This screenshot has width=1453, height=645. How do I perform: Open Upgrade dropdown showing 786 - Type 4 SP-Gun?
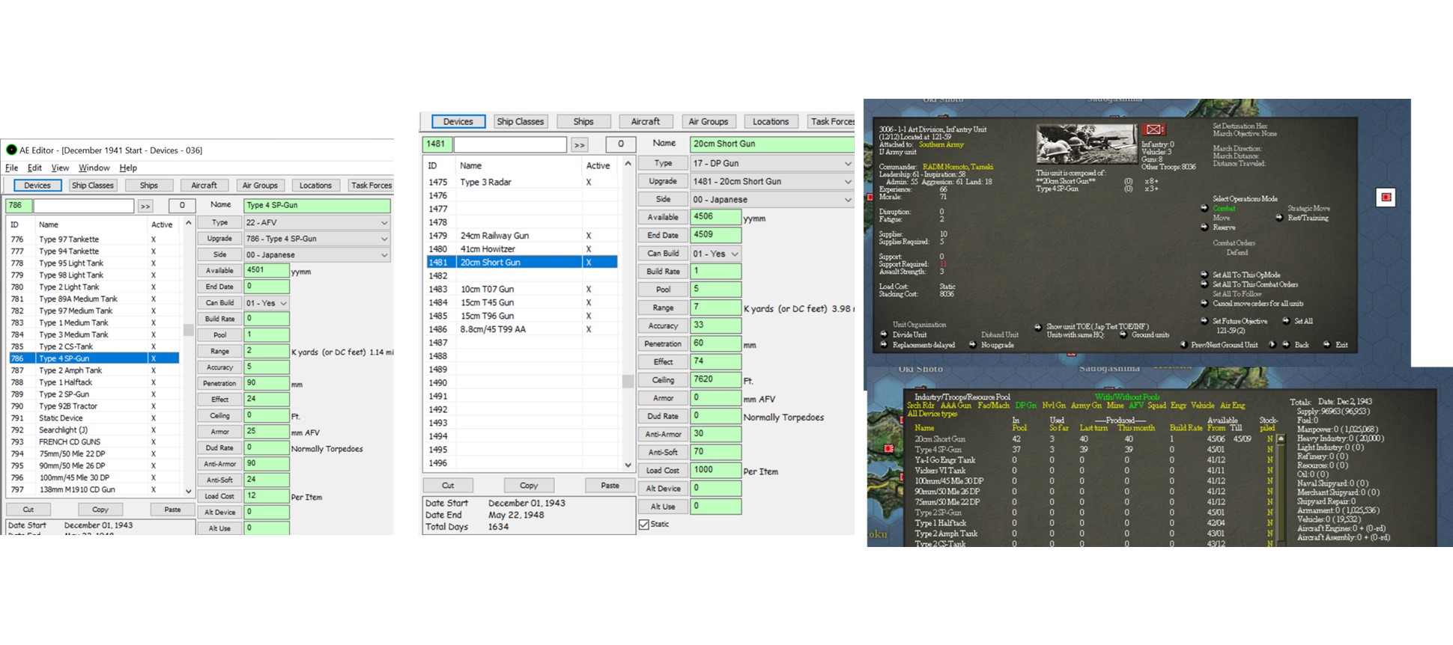click(x=317, y=239)
